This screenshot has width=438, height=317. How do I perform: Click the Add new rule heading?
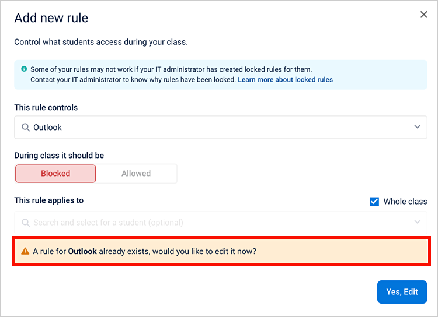point(51,18)
